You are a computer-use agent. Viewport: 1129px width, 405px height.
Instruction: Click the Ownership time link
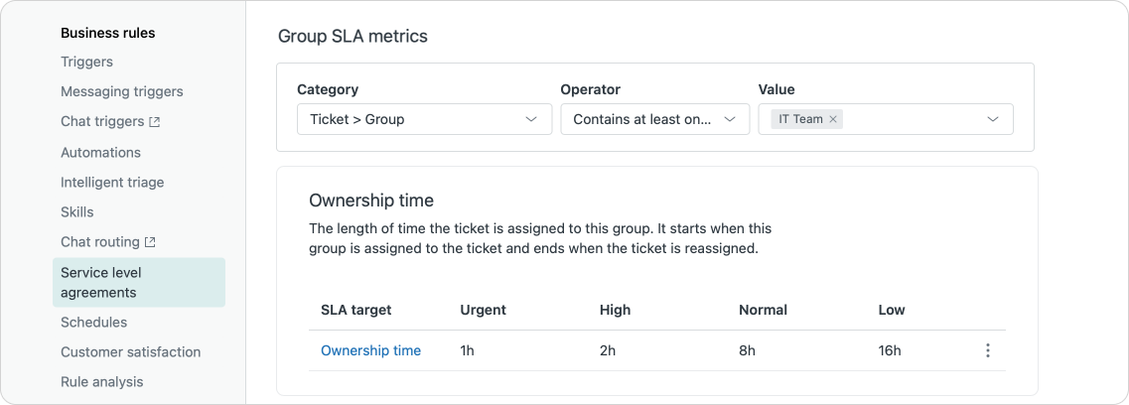(370, 350)
